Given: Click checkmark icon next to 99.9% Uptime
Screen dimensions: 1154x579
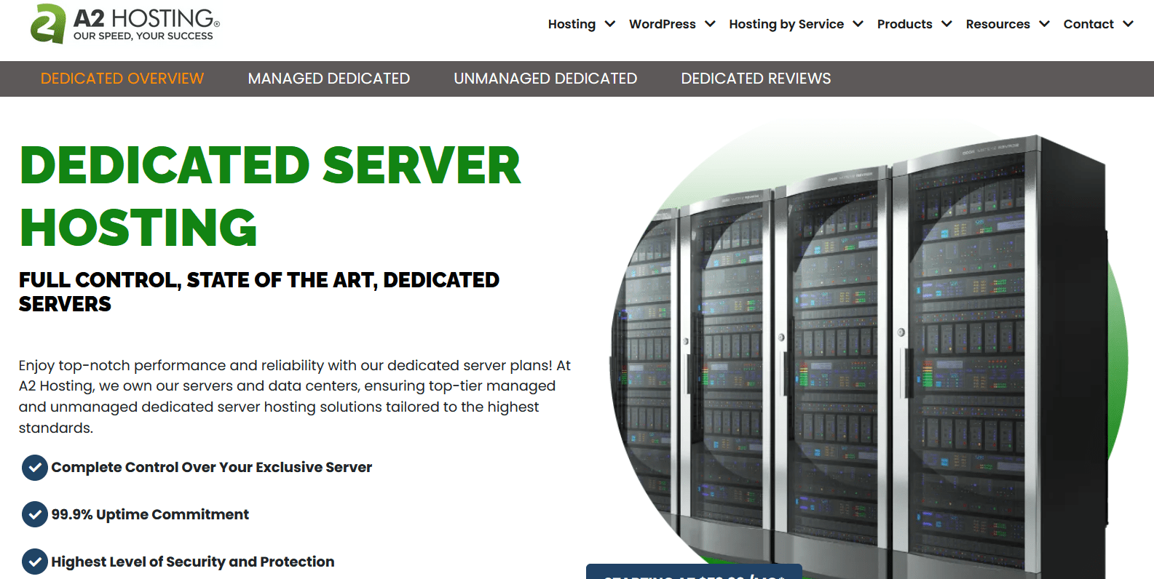Looking at the screenshot, I should point(35,514).
